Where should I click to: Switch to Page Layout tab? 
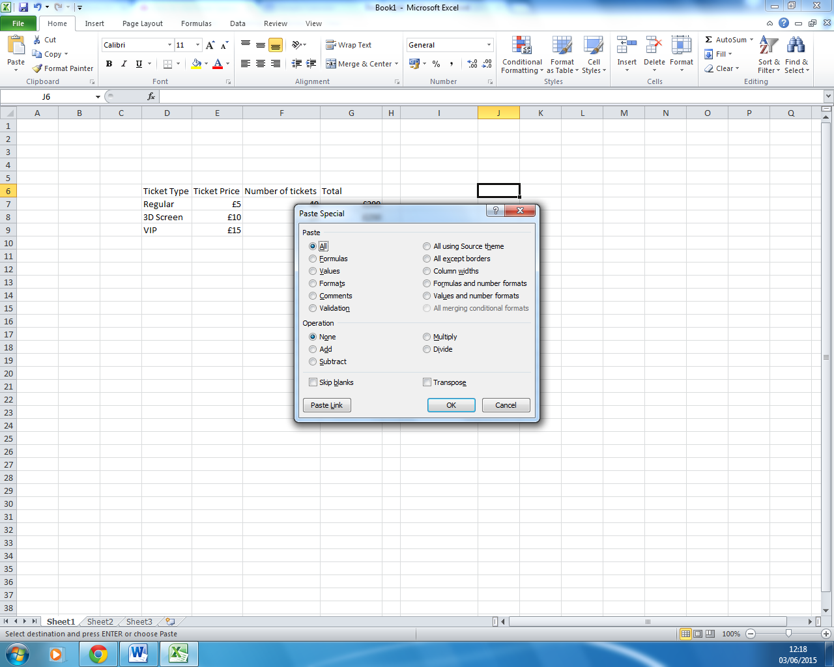(x=143, y=23)
